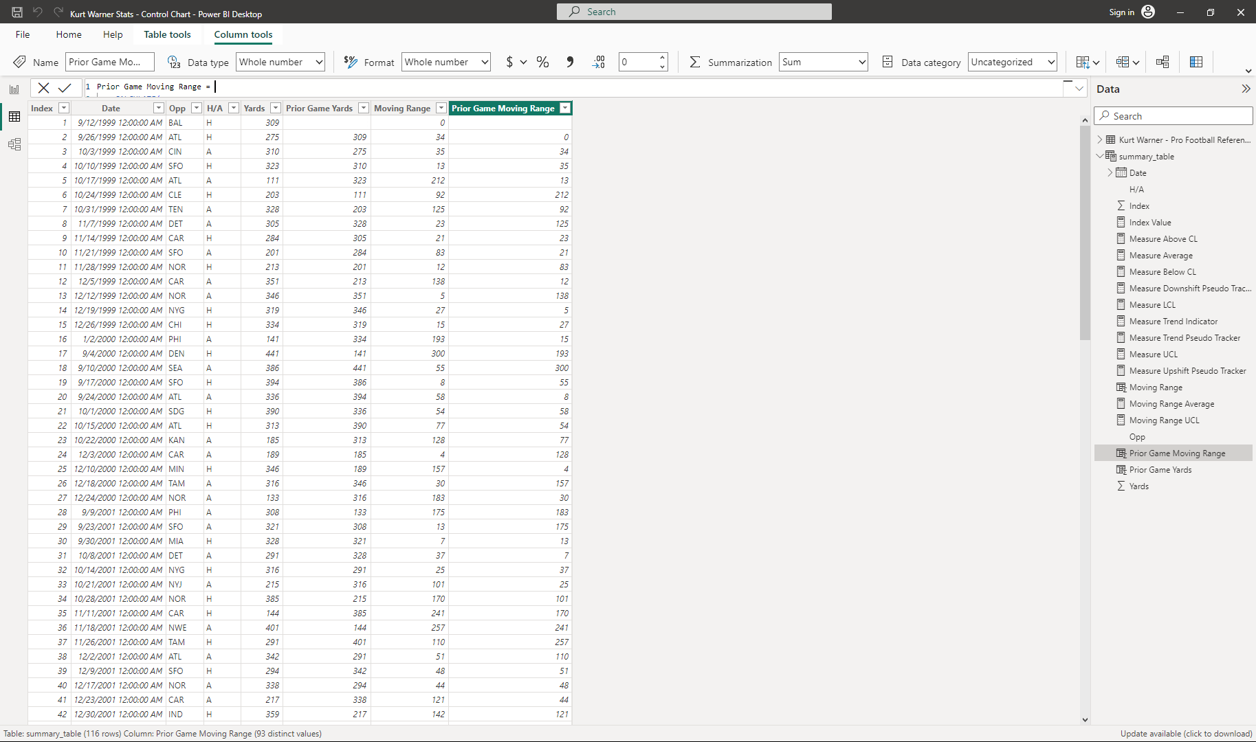Select Prior Game Yards field

tap(1160, 469)
